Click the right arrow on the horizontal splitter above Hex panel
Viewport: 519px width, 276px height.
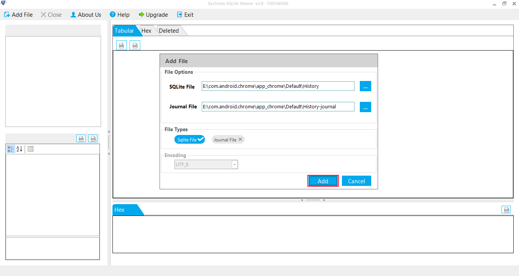[x=324, y=200]
